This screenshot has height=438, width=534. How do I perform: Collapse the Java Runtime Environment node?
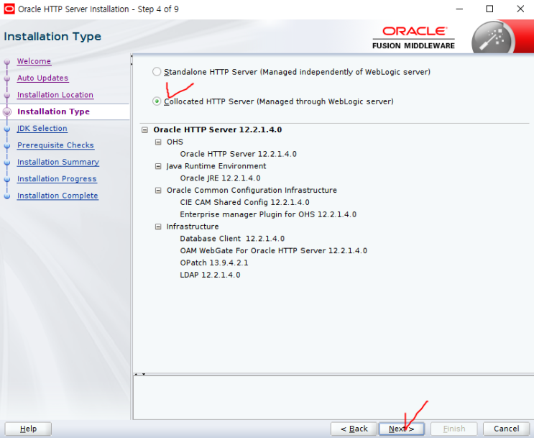pos(158,166)
